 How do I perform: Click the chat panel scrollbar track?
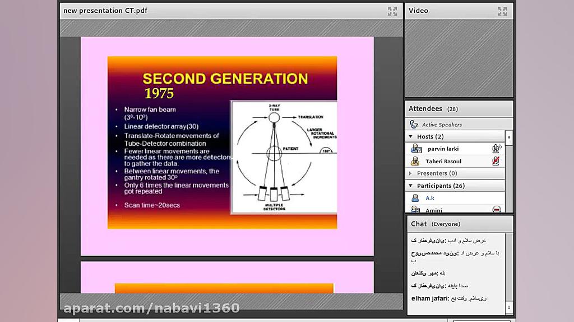509,267
